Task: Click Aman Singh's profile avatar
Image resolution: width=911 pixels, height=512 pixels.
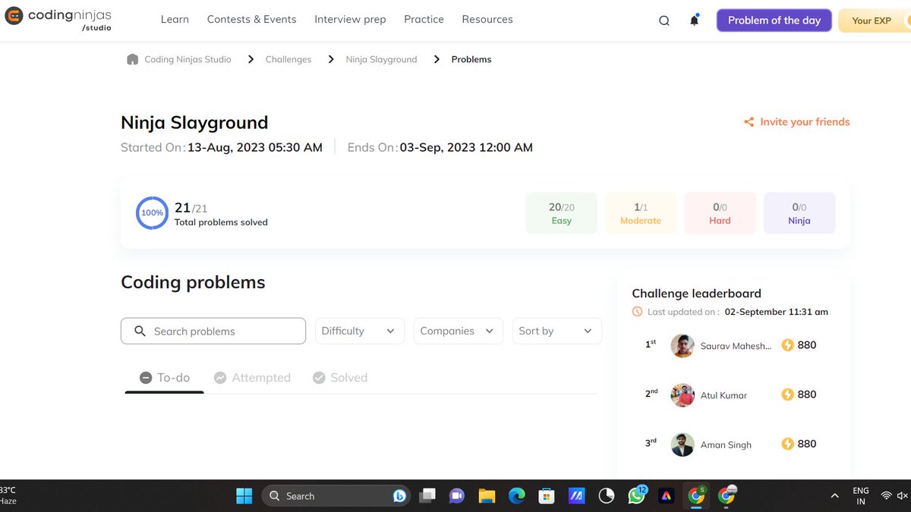Action: coord(682,444)
